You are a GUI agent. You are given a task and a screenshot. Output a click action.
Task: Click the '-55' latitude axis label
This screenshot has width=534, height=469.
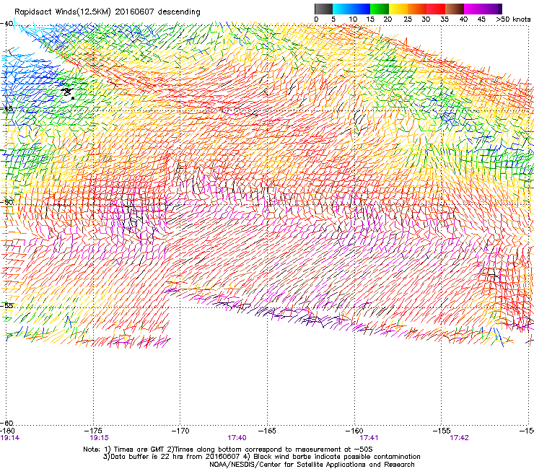(x=6, y=305)
